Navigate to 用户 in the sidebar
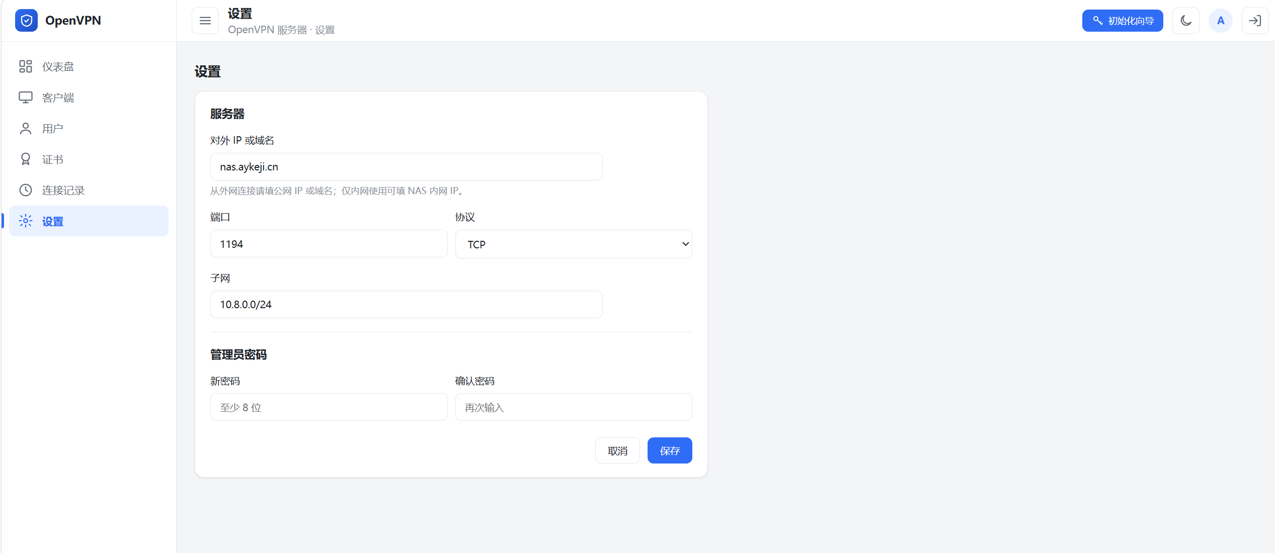Screen dimensions: 1275x553 click(x=89, y=129)
